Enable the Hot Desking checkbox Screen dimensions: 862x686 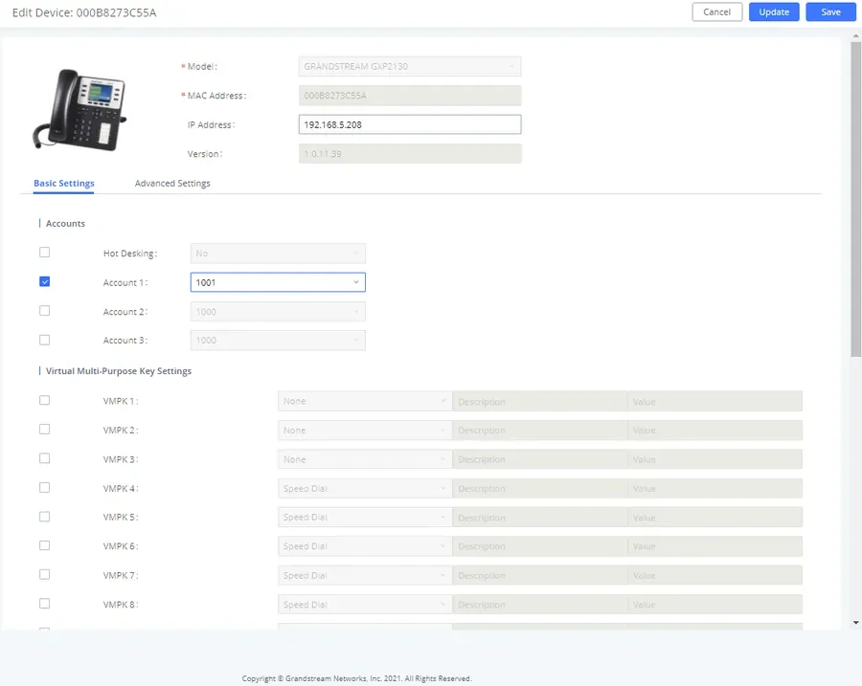pyautogui.click(x=44, y=253)
